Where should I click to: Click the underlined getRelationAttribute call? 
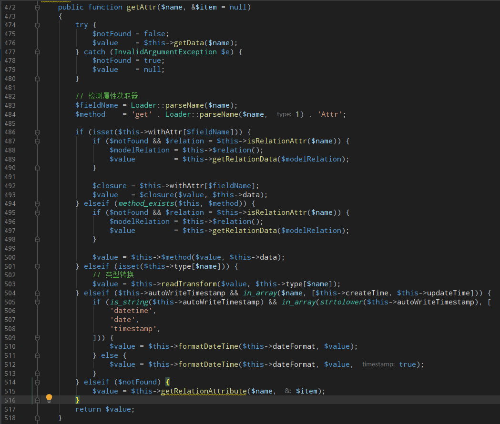pos(204,391)
